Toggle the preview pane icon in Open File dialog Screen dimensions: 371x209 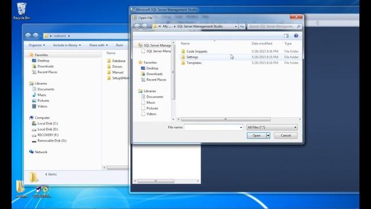pyautogui.click(x=286, y=36)
